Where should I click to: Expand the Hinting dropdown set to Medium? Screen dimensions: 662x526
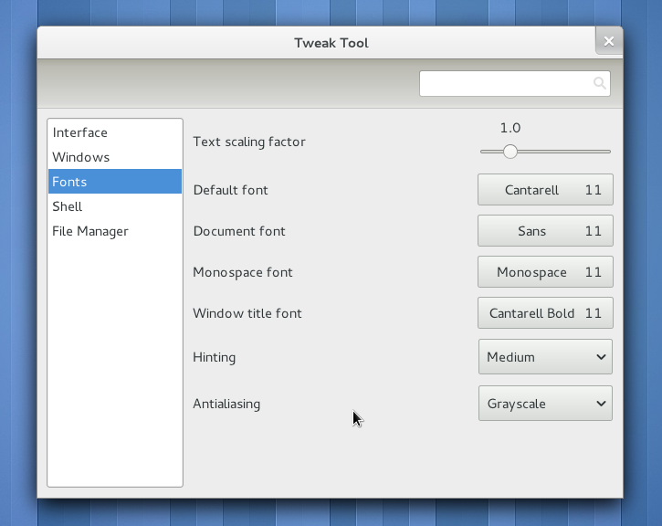[x=545, y=357]
